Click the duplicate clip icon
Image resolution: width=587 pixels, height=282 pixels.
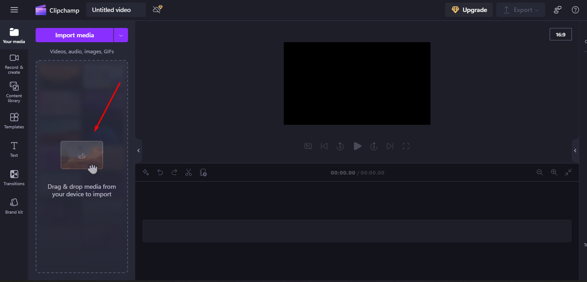(x=203, y=172)
